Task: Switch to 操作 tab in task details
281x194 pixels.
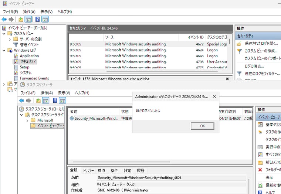Action: (101, 171)
